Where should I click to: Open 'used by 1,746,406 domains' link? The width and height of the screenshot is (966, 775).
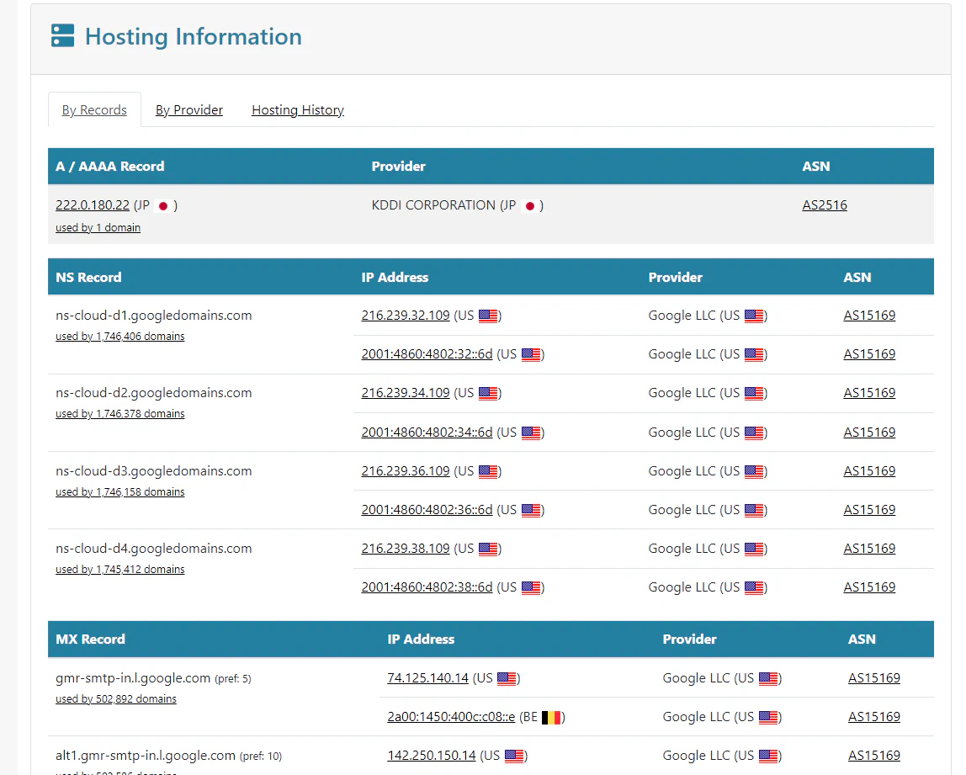point(120,337)
